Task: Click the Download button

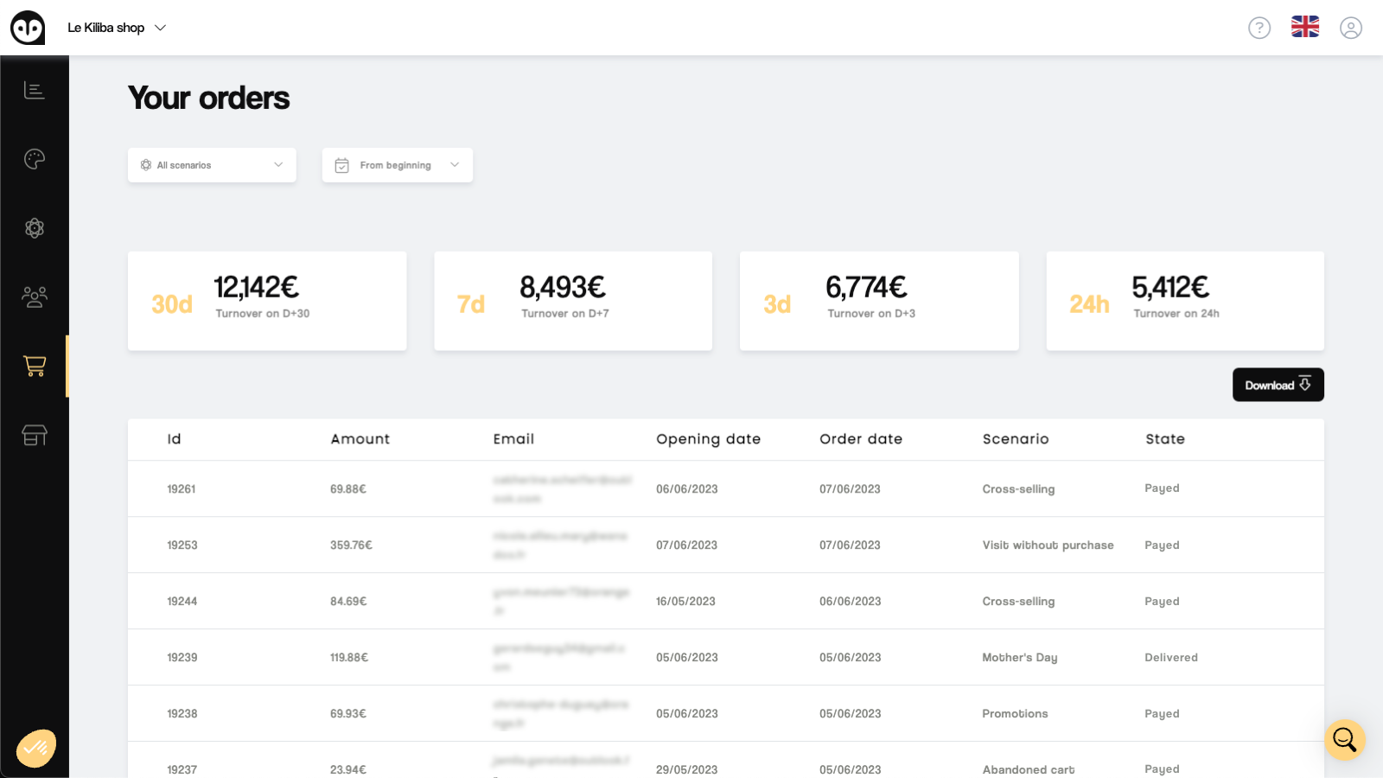Action: click(1278, 385)
